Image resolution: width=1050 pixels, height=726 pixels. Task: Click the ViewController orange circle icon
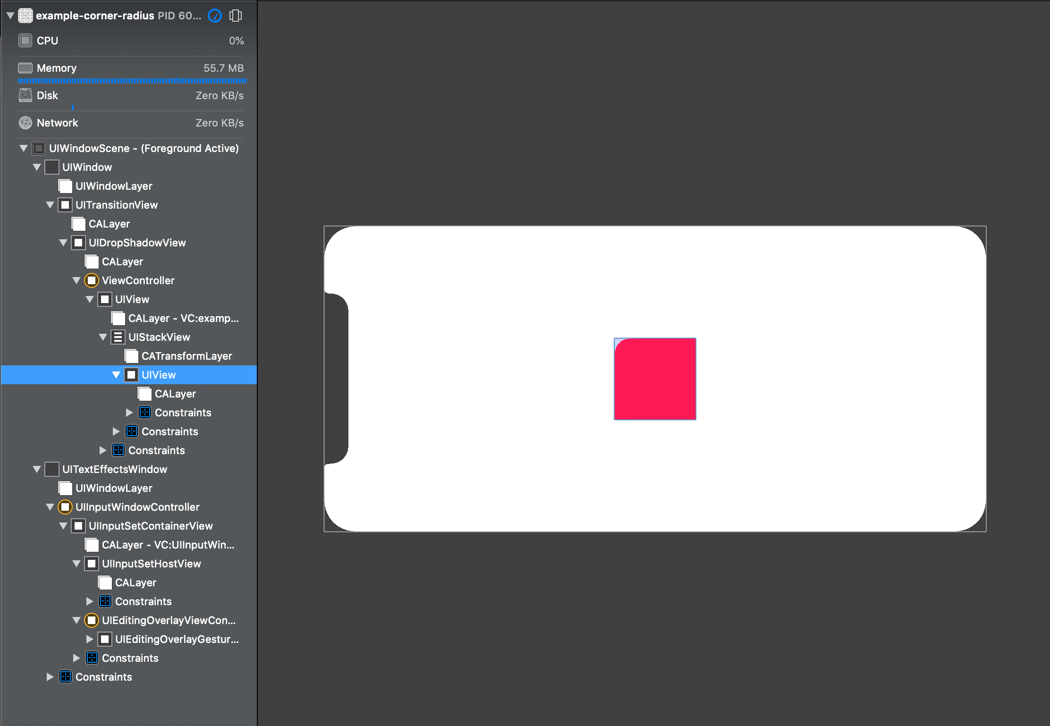tap(92, 280)
